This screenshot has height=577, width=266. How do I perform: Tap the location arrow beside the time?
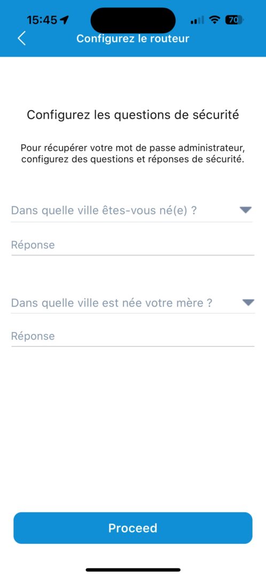click(65, 20)
